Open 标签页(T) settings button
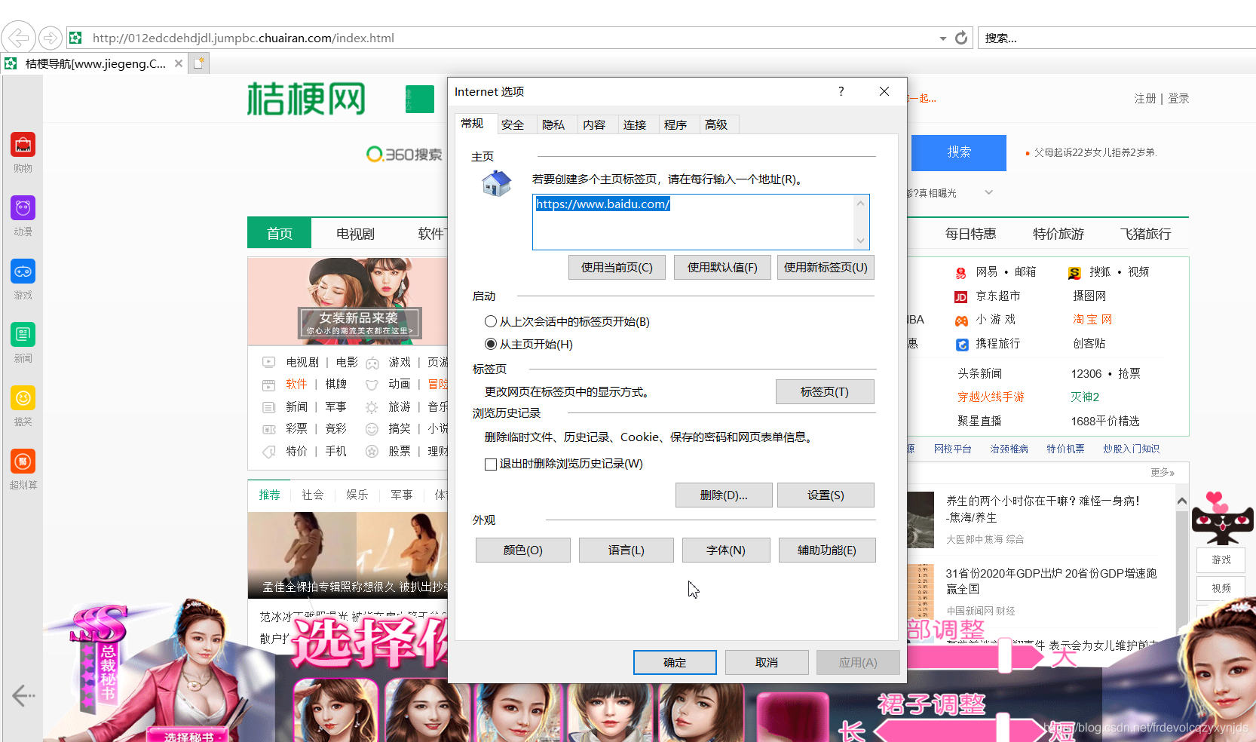The height and width of the screenshot is (742, 1256). coord(825,392)
